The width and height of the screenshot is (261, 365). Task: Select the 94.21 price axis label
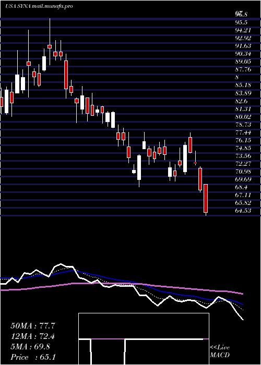pos(243,30)
